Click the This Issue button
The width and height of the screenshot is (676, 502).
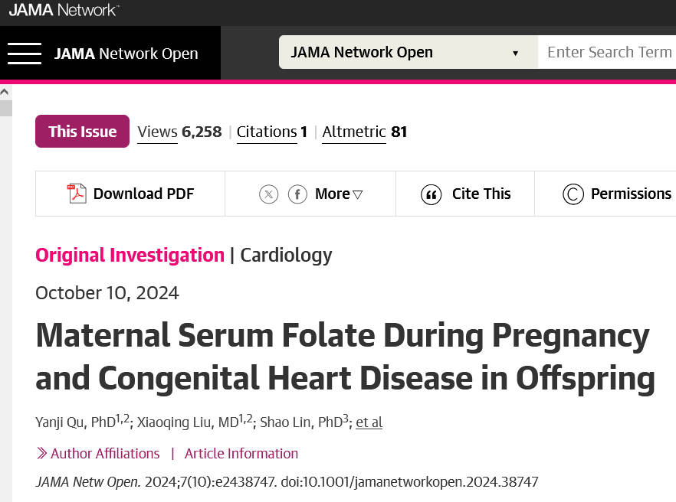click(x=82, y=132)
